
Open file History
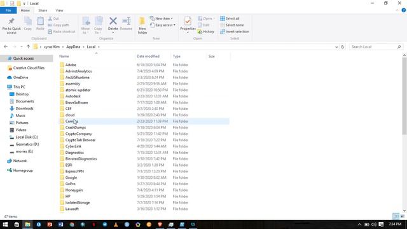click(x=206, y=31)
